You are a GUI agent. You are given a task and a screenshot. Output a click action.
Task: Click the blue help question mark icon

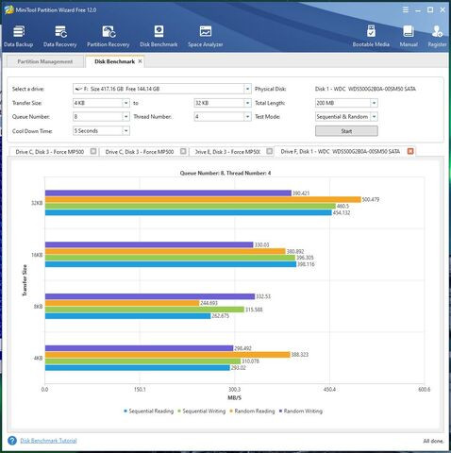click(x=12, y=441)
